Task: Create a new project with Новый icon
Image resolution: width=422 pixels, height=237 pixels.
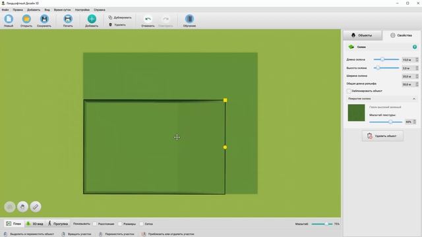Action: 9,19
